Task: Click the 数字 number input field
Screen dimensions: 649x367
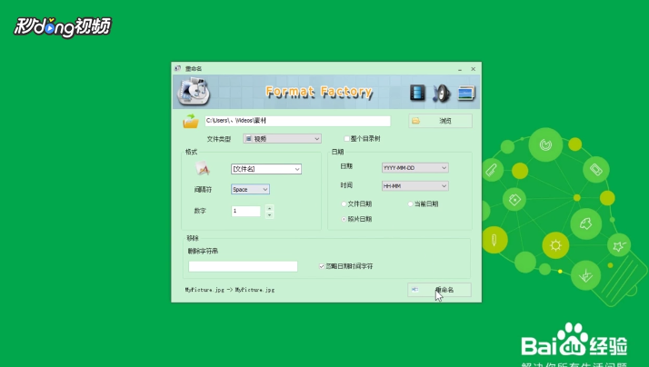Action: click(x=245, y=211)
